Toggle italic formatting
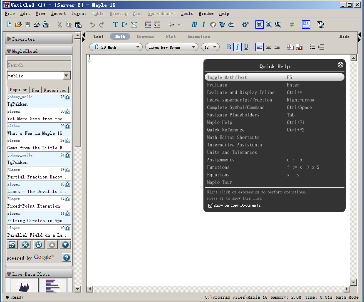364x302 pixels. pyautogui.click(x=237, y=47)
